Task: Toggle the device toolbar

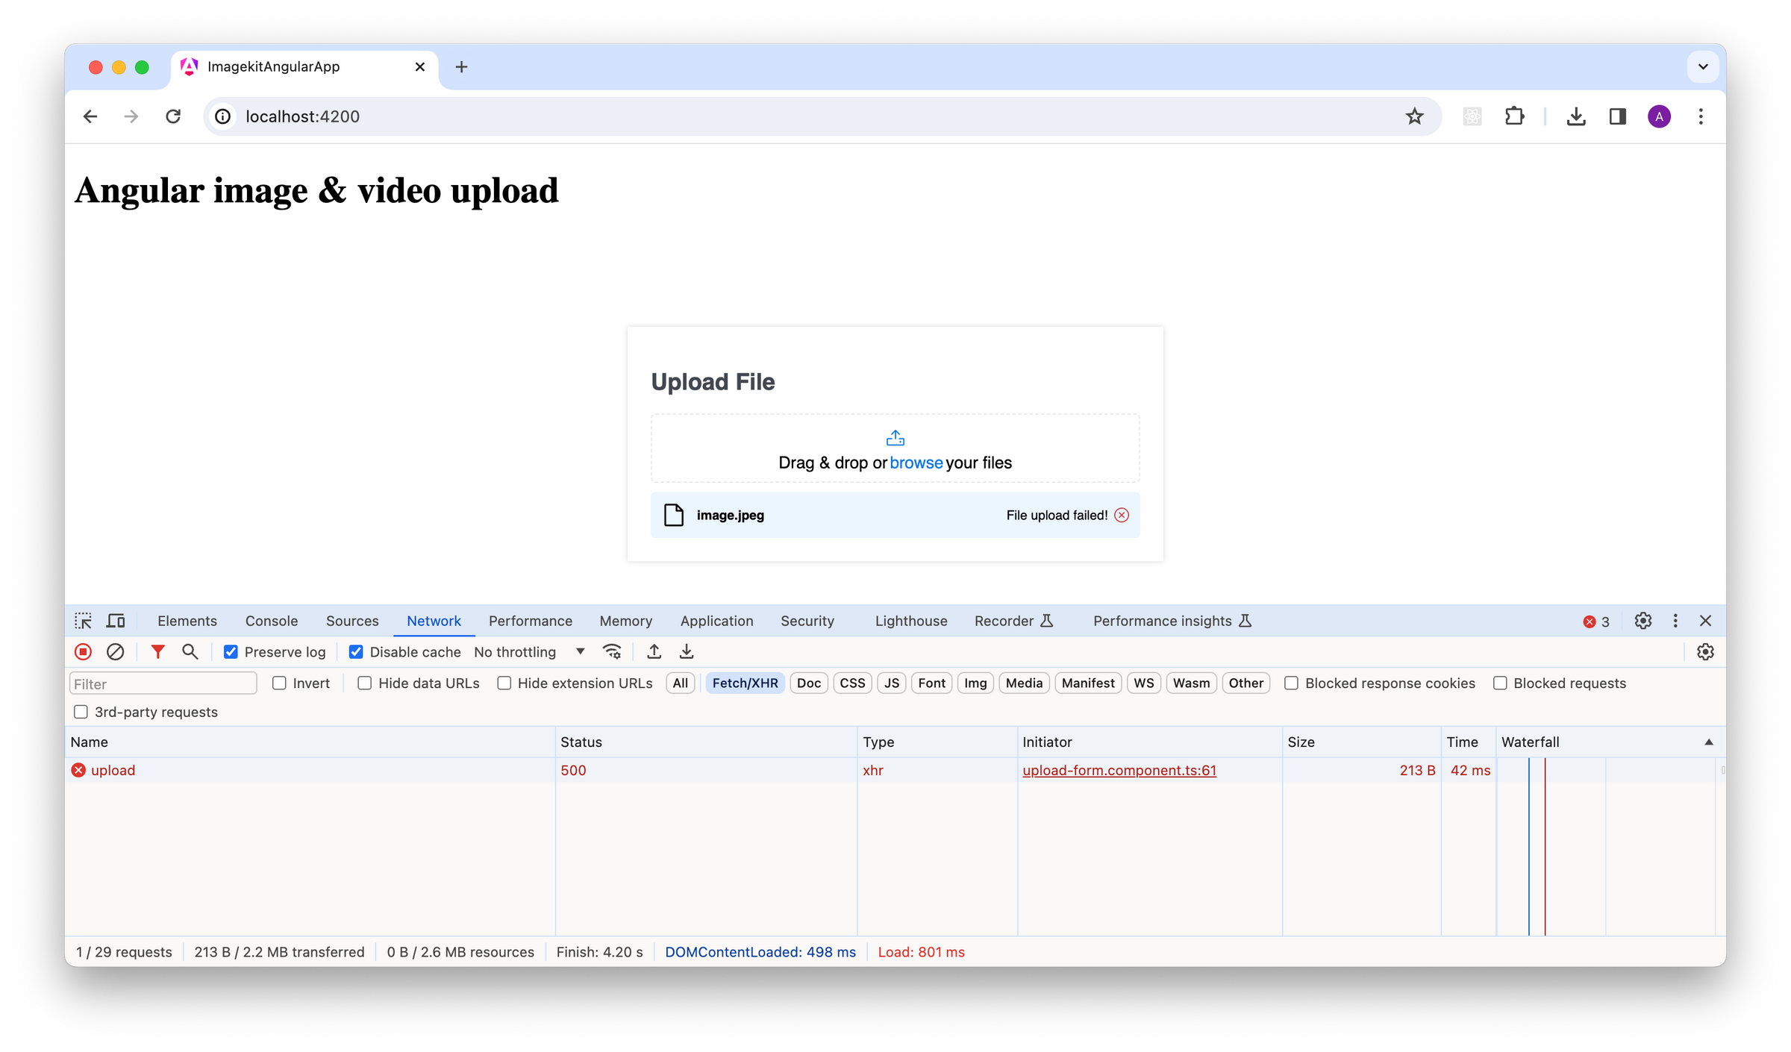Action: [x=114, y=620]
